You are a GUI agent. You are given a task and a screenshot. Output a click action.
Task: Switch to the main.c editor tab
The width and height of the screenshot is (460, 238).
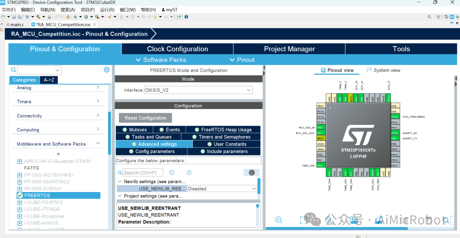[15, 25]
